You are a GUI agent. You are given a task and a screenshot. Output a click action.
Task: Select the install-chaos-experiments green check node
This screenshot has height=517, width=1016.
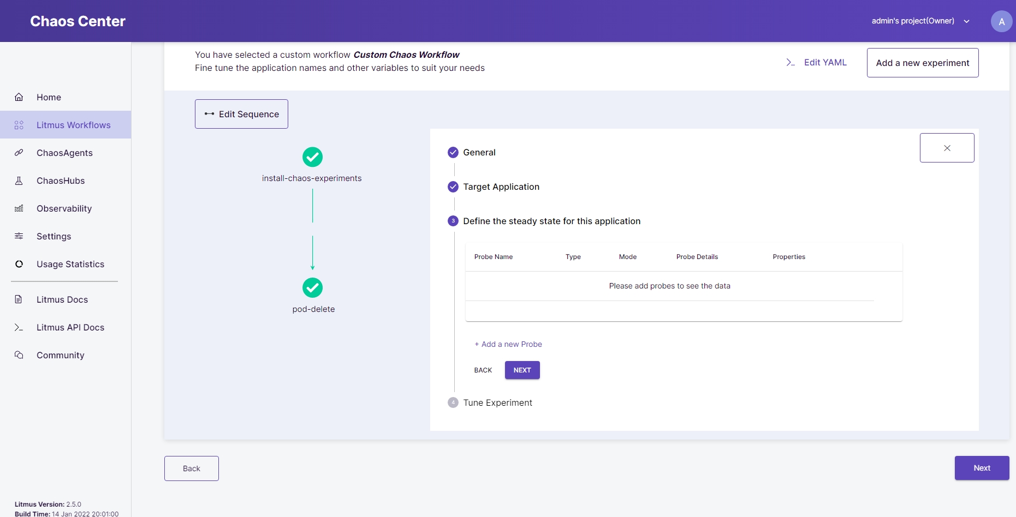pos(312,157)
